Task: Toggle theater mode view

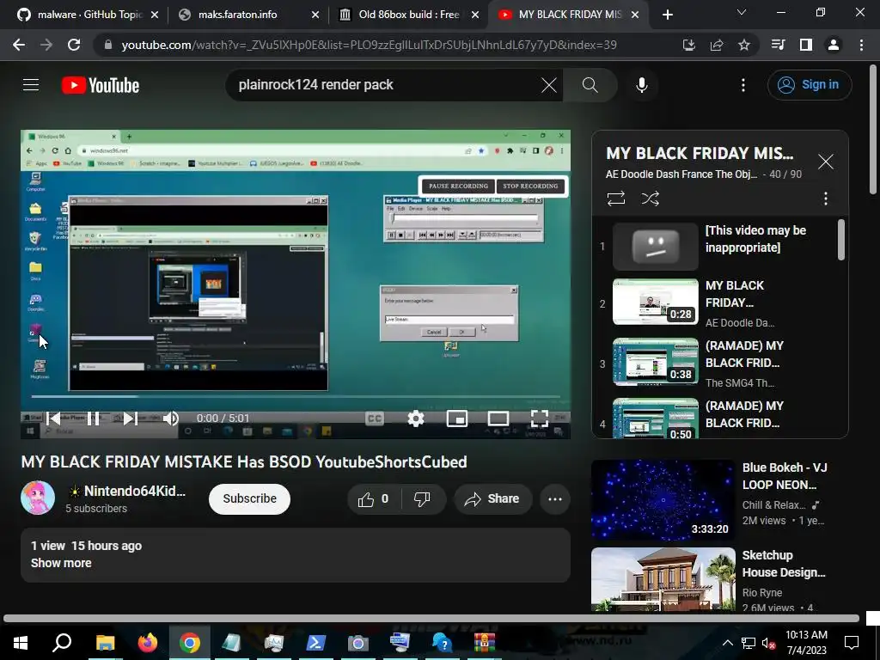Action: 498,419
